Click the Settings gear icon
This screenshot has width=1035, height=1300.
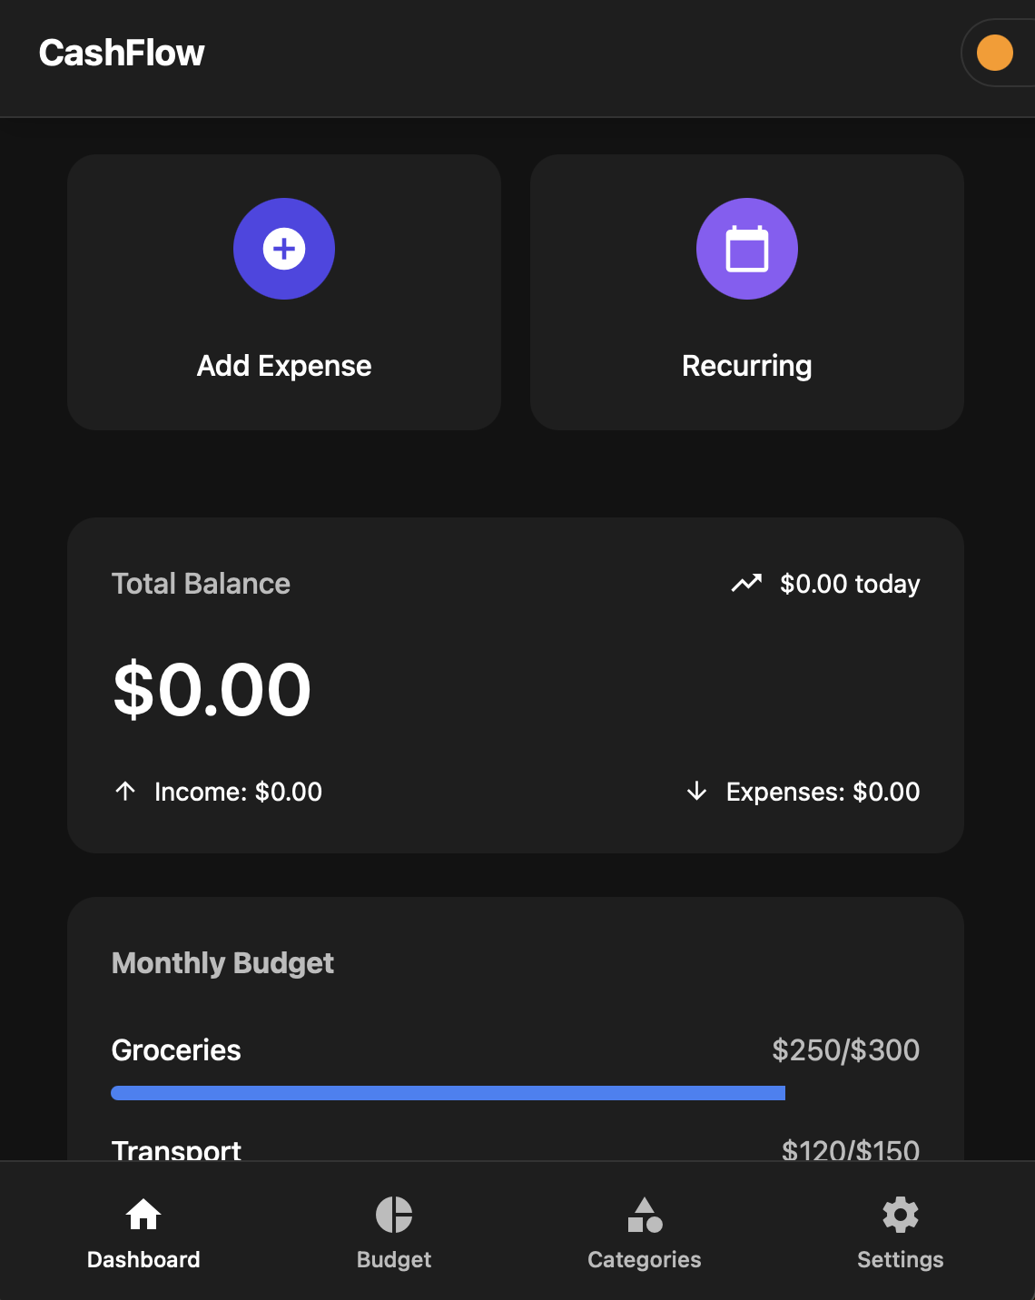[x=901, y=1215]
